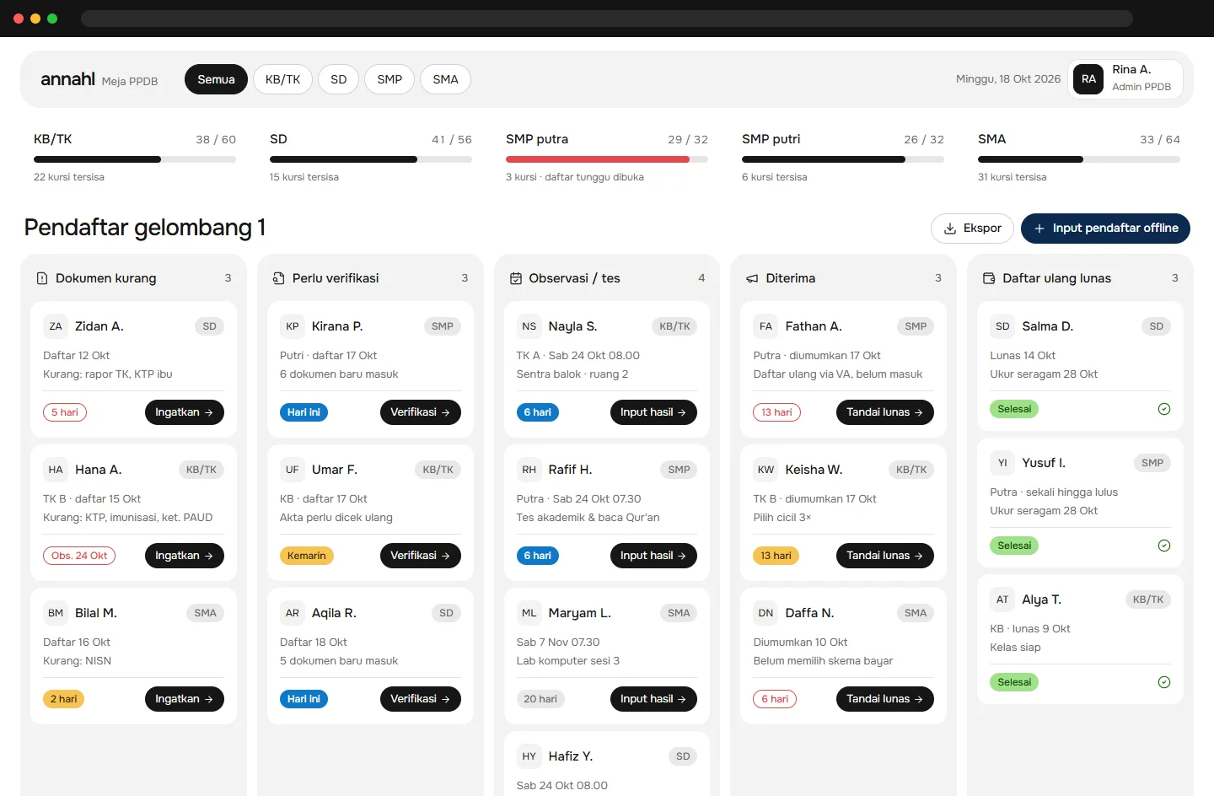
Task: Click the HY avatar on Hafiz Y. card
Action: click(x=529, y=756)
